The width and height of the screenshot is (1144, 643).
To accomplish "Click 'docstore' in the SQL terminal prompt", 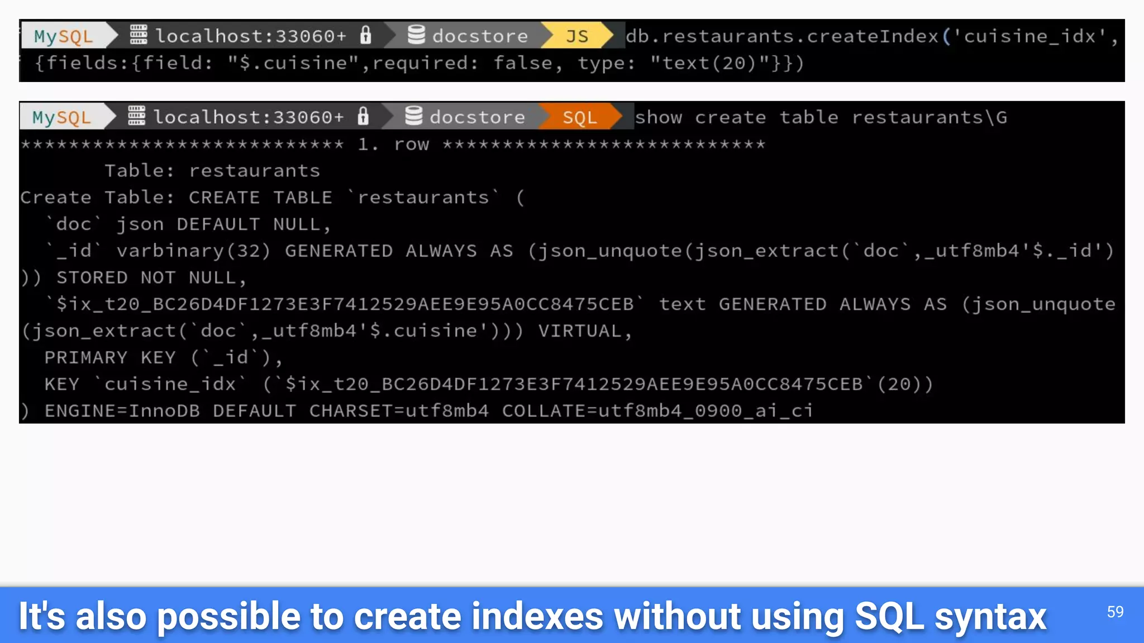I will pyautogui.click(x=478, y=117).
